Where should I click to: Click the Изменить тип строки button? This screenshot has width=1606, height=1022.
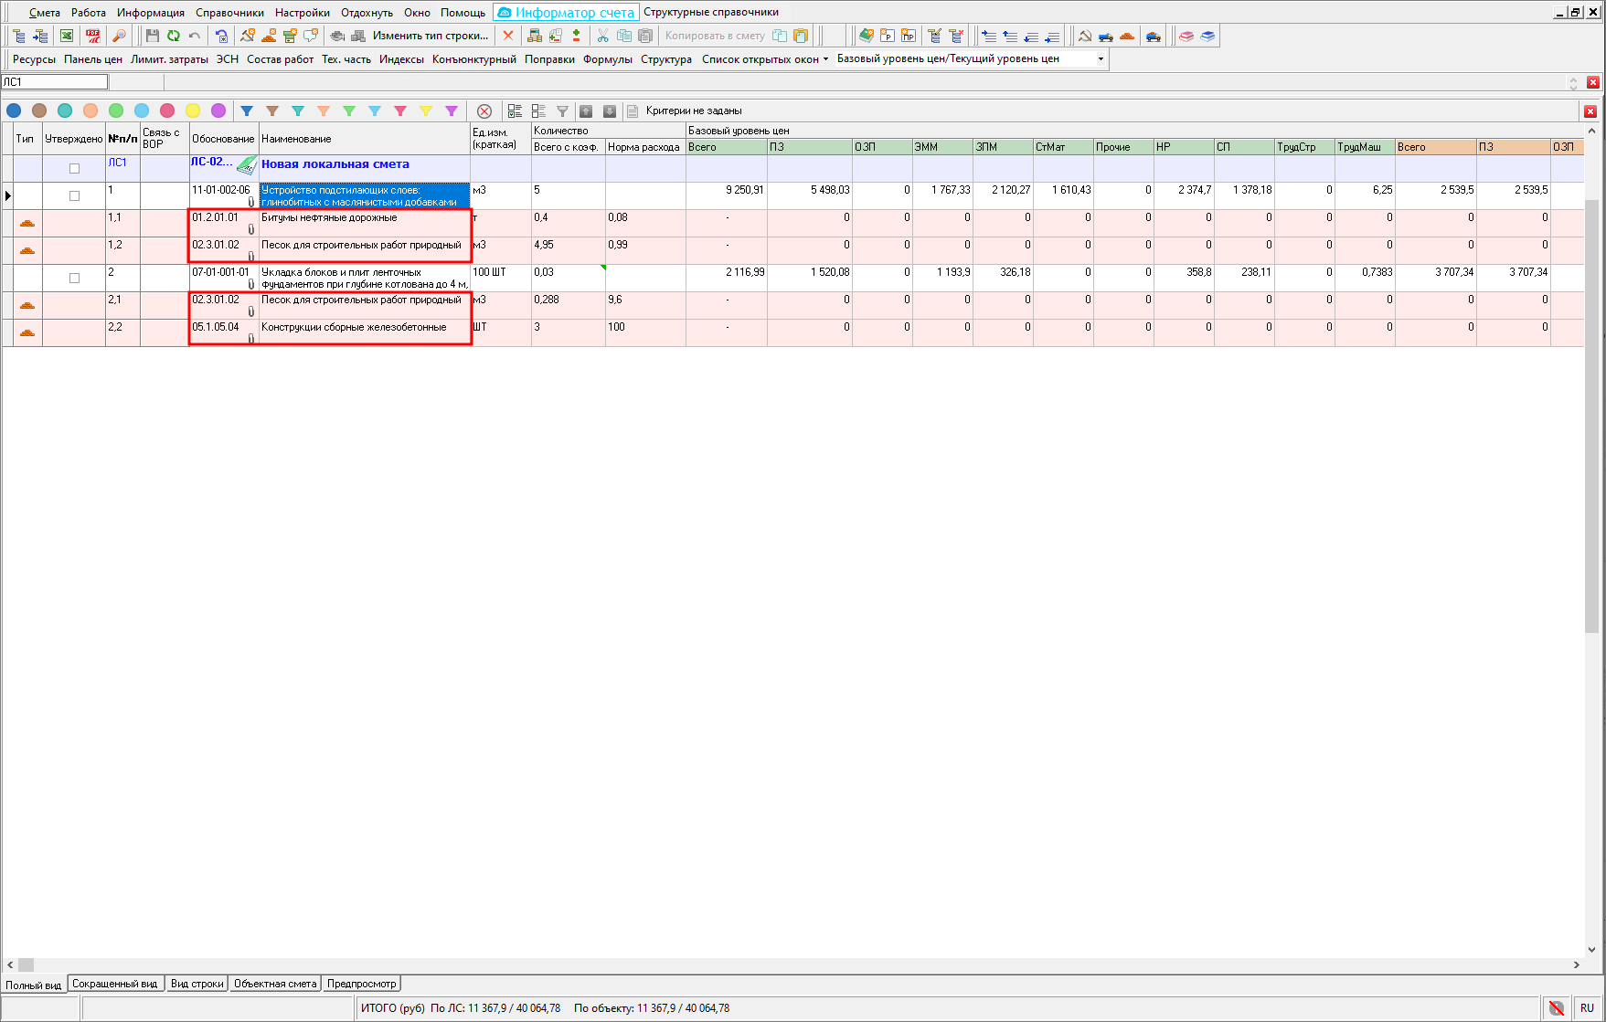coord(430,36)
